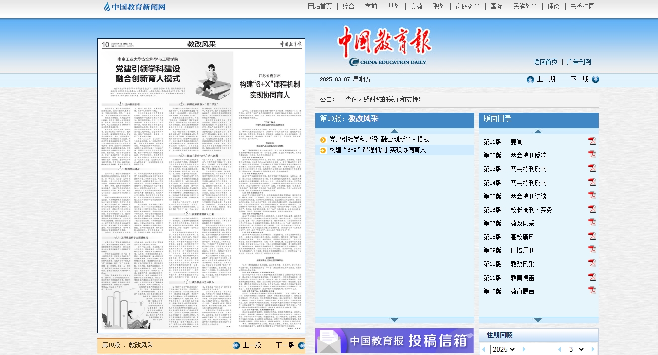Image resolution: width=658 pixels, height=355 pixels.
Task: Click the 下一期 next issue arrow icon
Action: tap(595, 79)
